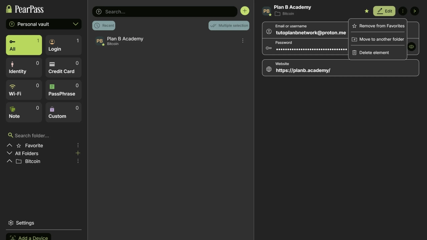Toggle the Recent sort filter
This screenshot has height=240, width=427.
[104, 25]
